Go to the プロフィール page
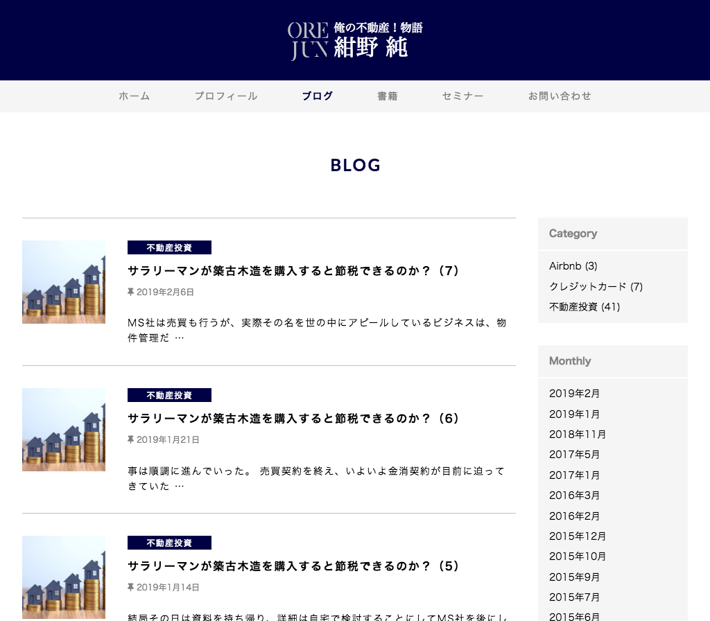 coord(226,96)
